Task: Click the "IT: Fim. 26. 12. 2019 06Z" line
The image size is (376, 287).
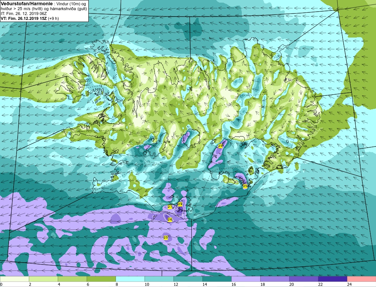Action: (x=24, y=14)
